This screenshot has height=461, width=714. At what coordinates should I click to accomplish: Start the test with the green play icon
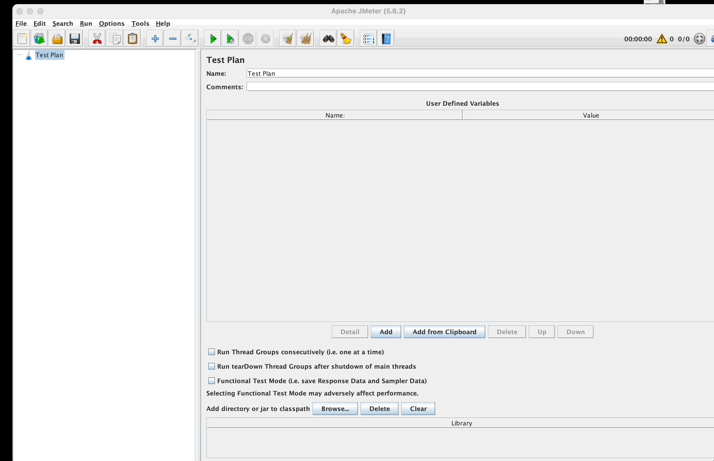pos(213,38)
